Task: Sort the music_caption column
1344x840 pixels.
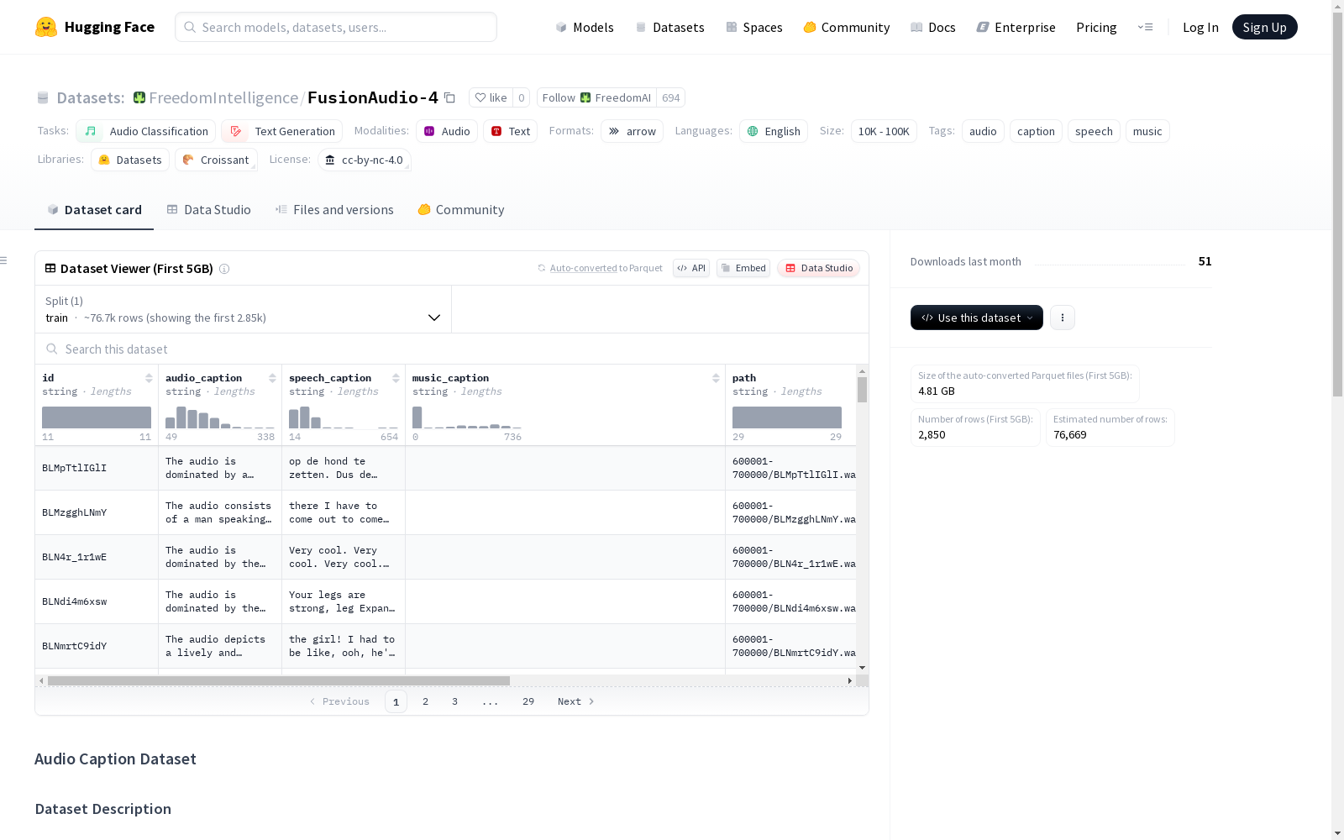Action: (716, 378)
